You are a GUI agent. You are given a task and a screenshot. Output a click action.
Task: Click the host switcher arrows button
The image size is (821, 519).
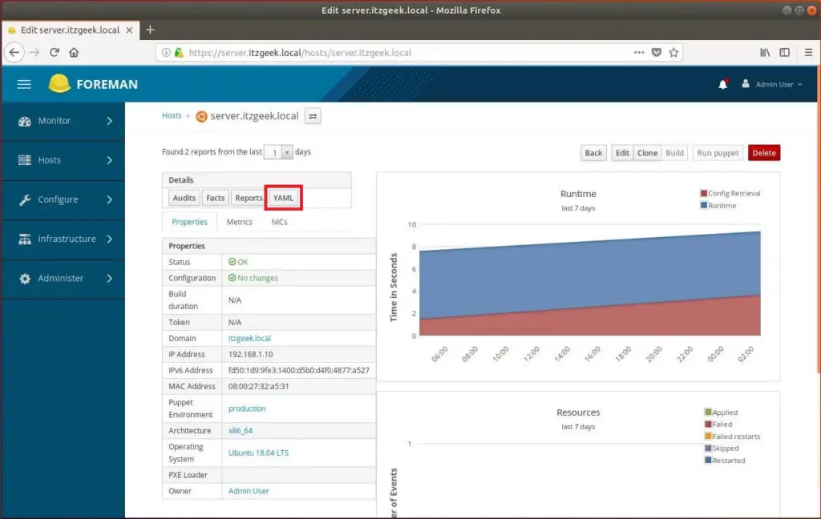tap(313, 117)
